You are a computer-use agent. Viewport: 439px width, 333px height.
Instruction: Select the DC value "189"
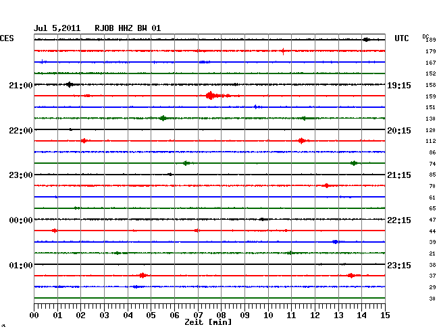(x=431, y=40)
